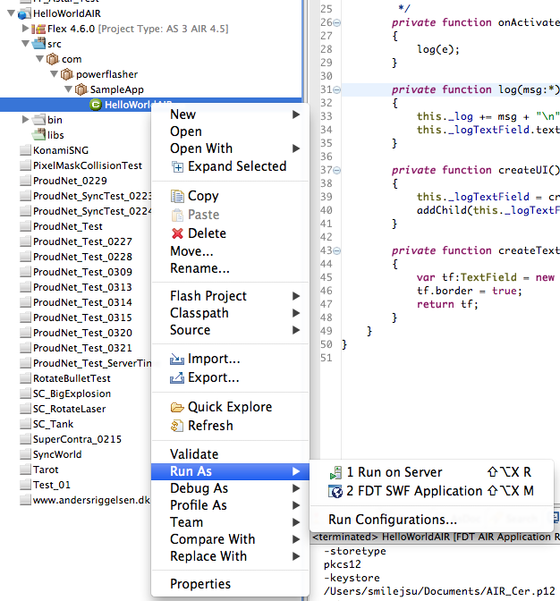Collapse the com package node
The height and width of the screenshot is (601, 560).
[x=39, y=59]
